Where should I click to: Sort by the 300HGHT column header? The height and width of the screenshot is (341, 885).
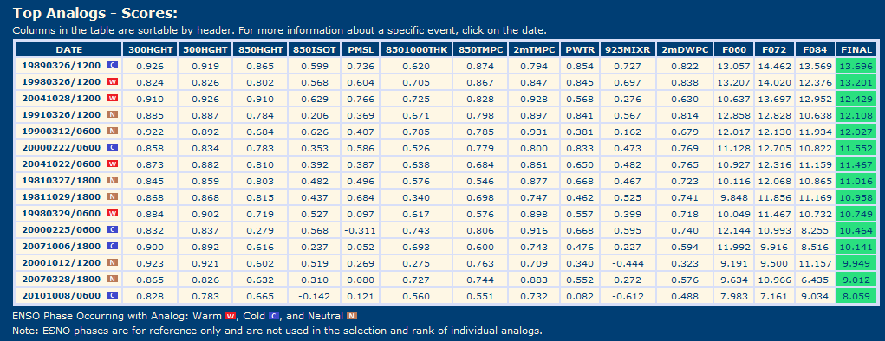[150, 49]
